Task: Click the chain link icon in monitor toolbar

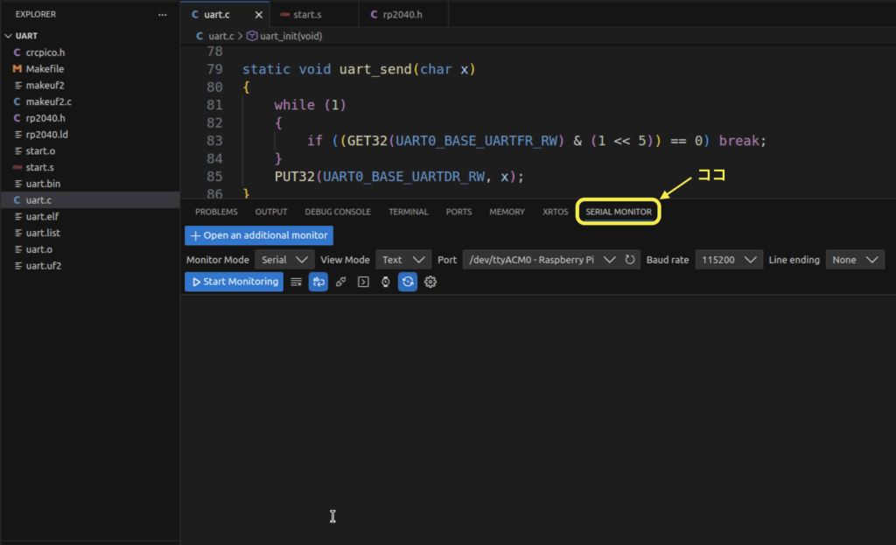Action: pos(340,282)
